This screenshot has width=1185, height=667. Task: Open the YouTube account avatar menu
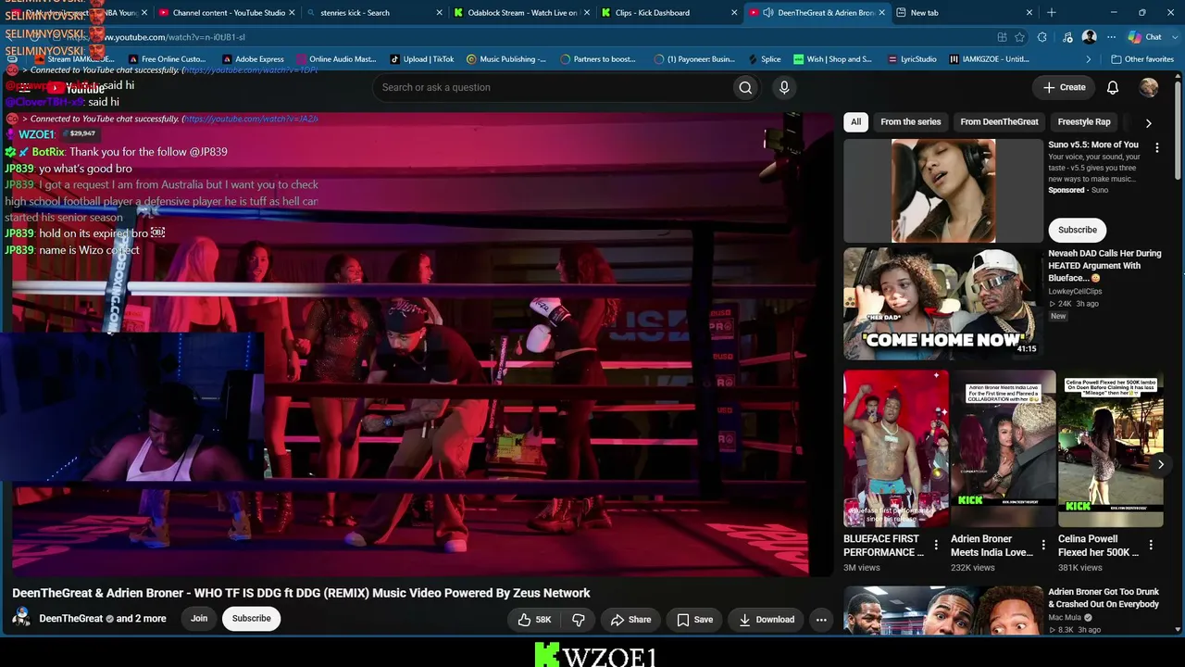point(1149,87)
